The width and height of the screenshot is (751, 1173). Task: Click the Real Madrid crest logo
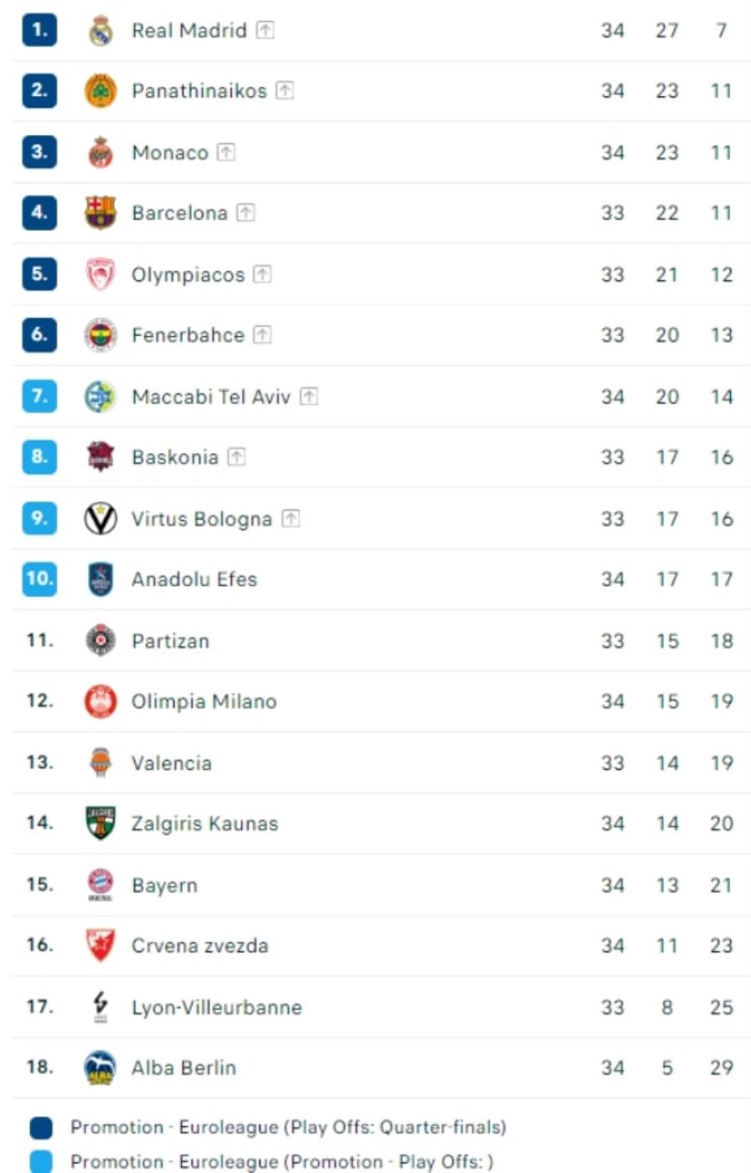coord(101,31)
